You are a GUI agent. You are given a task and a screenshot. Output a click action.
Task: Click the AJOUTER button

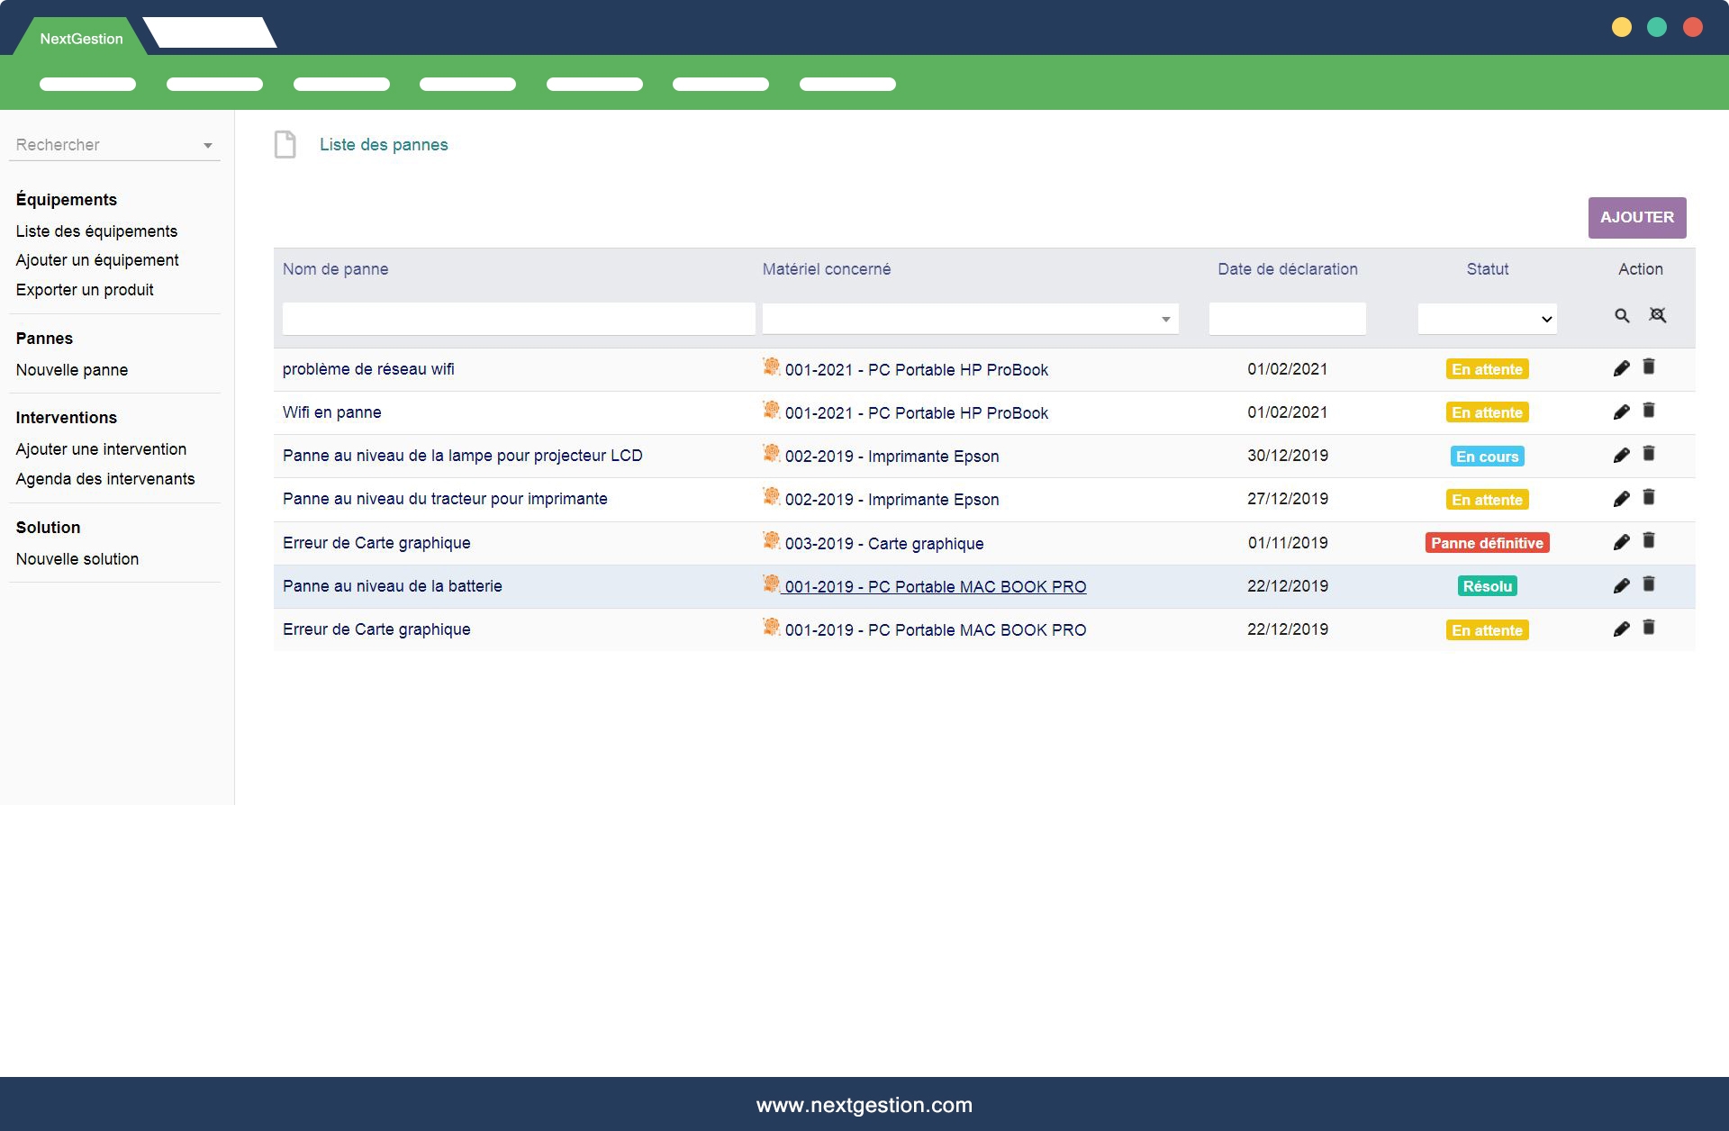pyautogui.click(x=1636, y=217)
